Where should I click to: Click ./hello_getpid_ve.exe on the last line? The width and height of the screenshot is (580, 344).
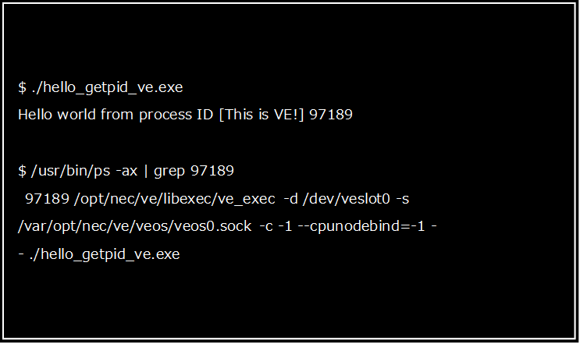pyautogui.click(x=105, y=255)
